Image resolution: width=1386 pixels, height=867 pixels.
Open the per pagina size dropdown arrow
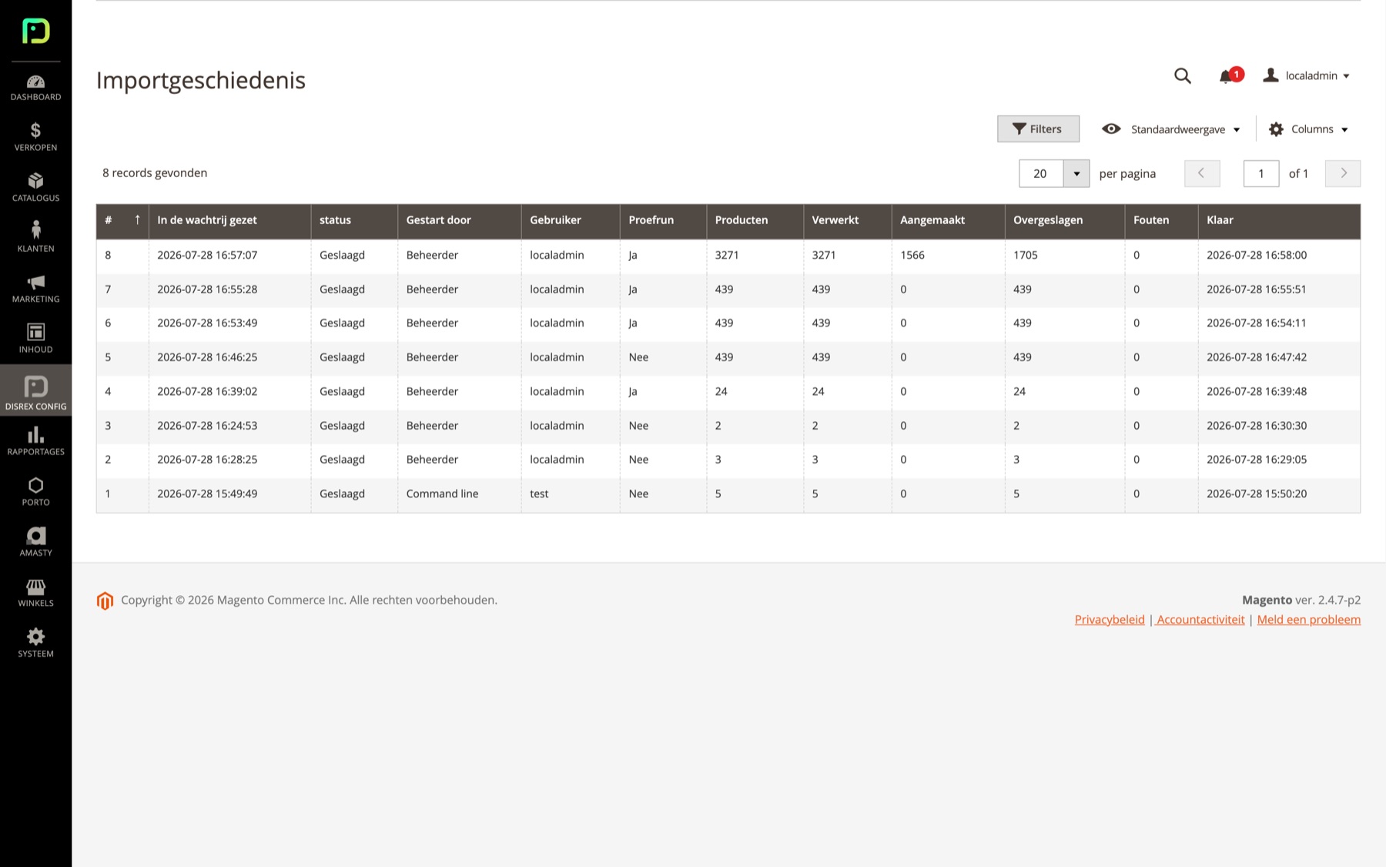point(1076,173)
